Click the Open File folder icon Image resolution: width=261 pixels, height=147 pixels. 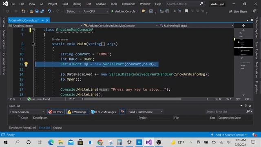(x=31, y=11)
